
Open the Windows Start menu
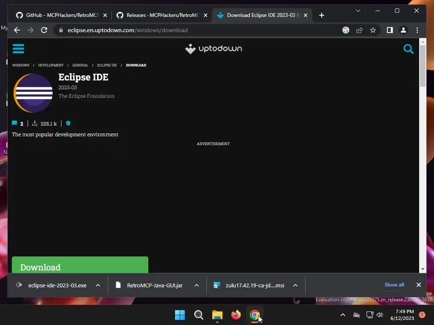tap(180, 315)
